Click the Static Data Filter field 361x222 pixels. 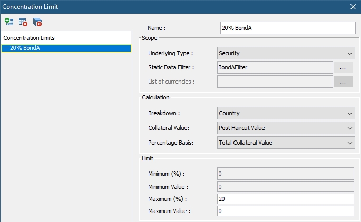click(x=275, y=67)
